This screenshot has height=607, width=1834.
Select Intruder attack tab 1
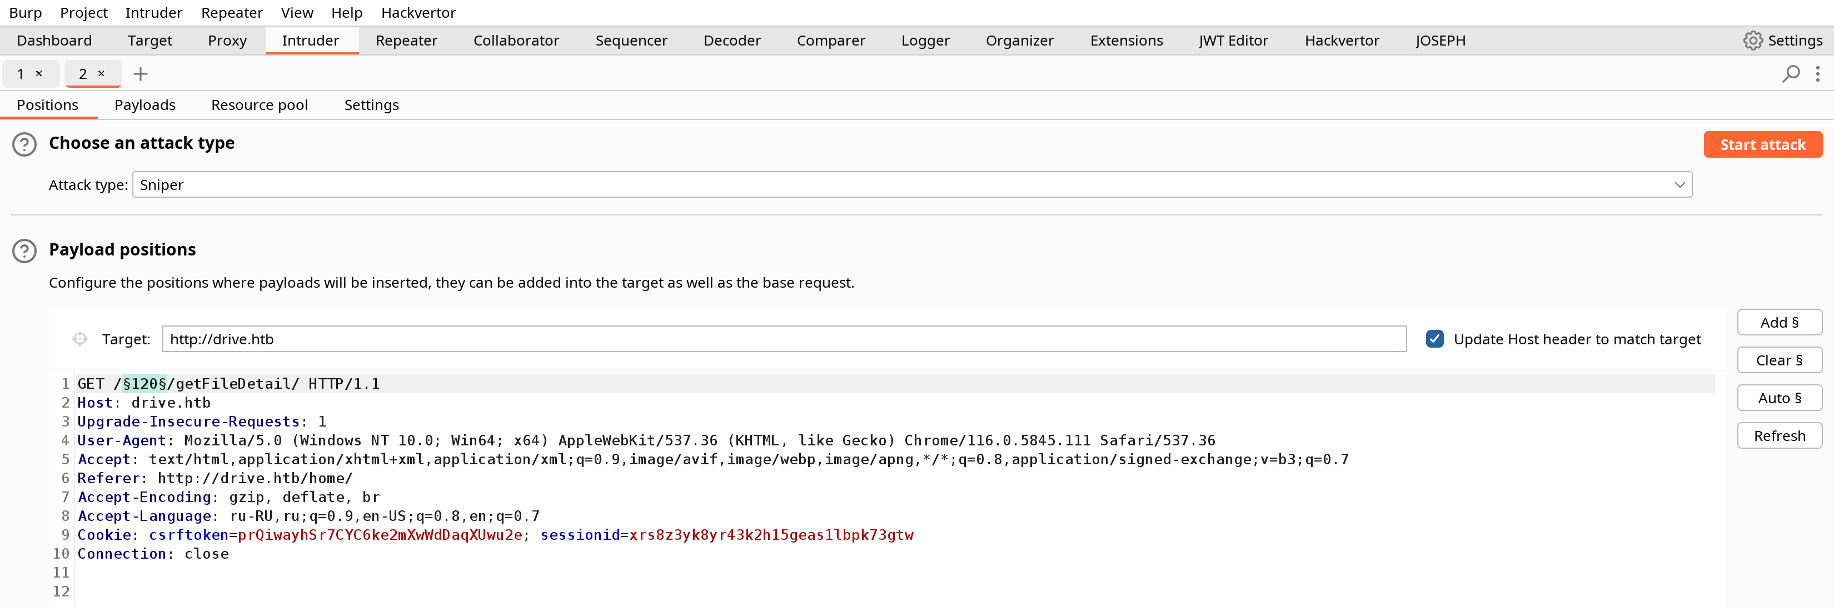click(x=21, y=73)
